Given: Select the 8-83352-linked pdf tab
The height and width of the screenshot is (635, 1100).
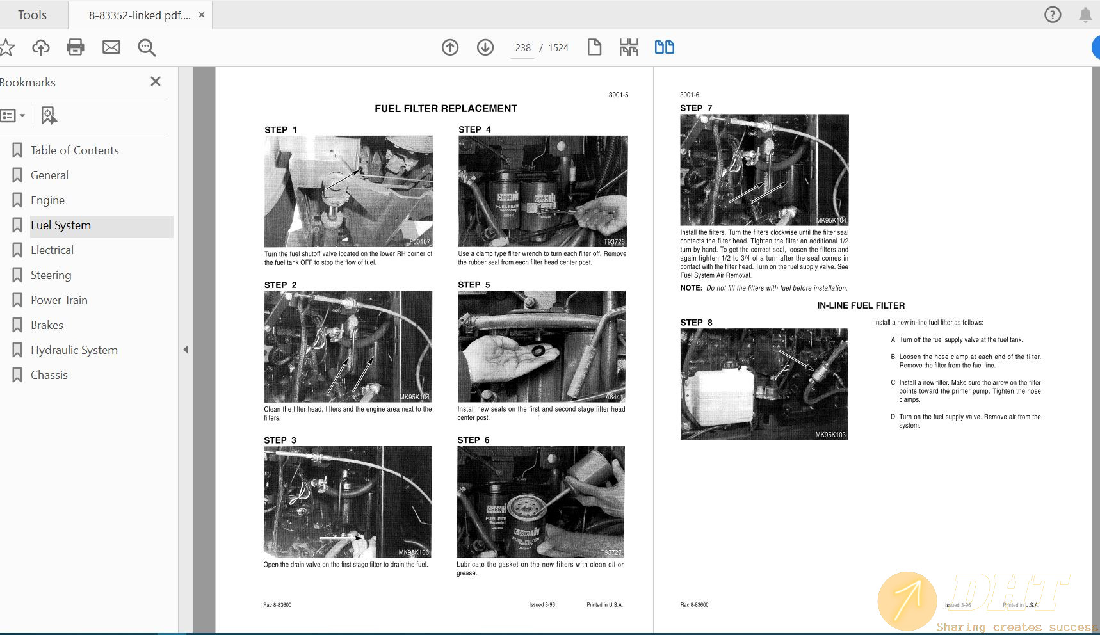Looking at the screenshot, I should coord(139,15).
